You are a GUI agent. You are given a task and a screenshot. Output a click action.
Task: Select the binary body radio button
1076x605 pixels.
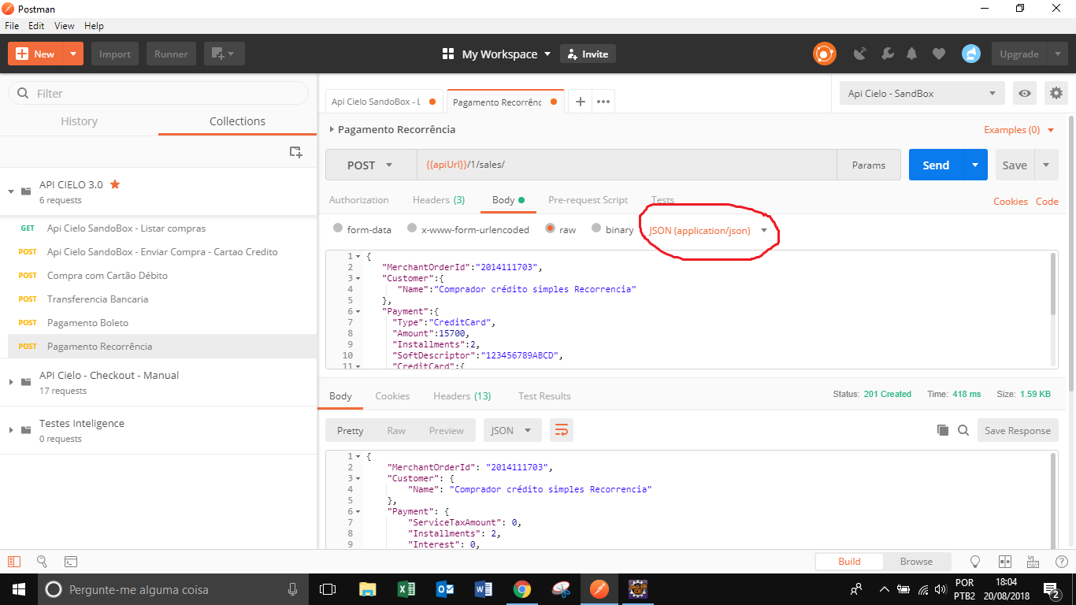[x=596, y=228]
